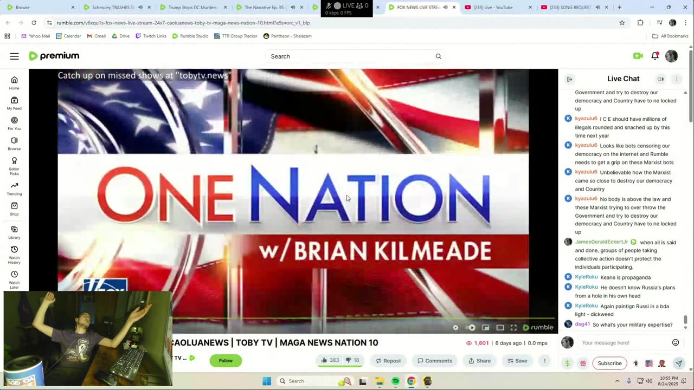Open Browse in Rumble sidebar
Screen dimensions: 694x390
(14, 143)
